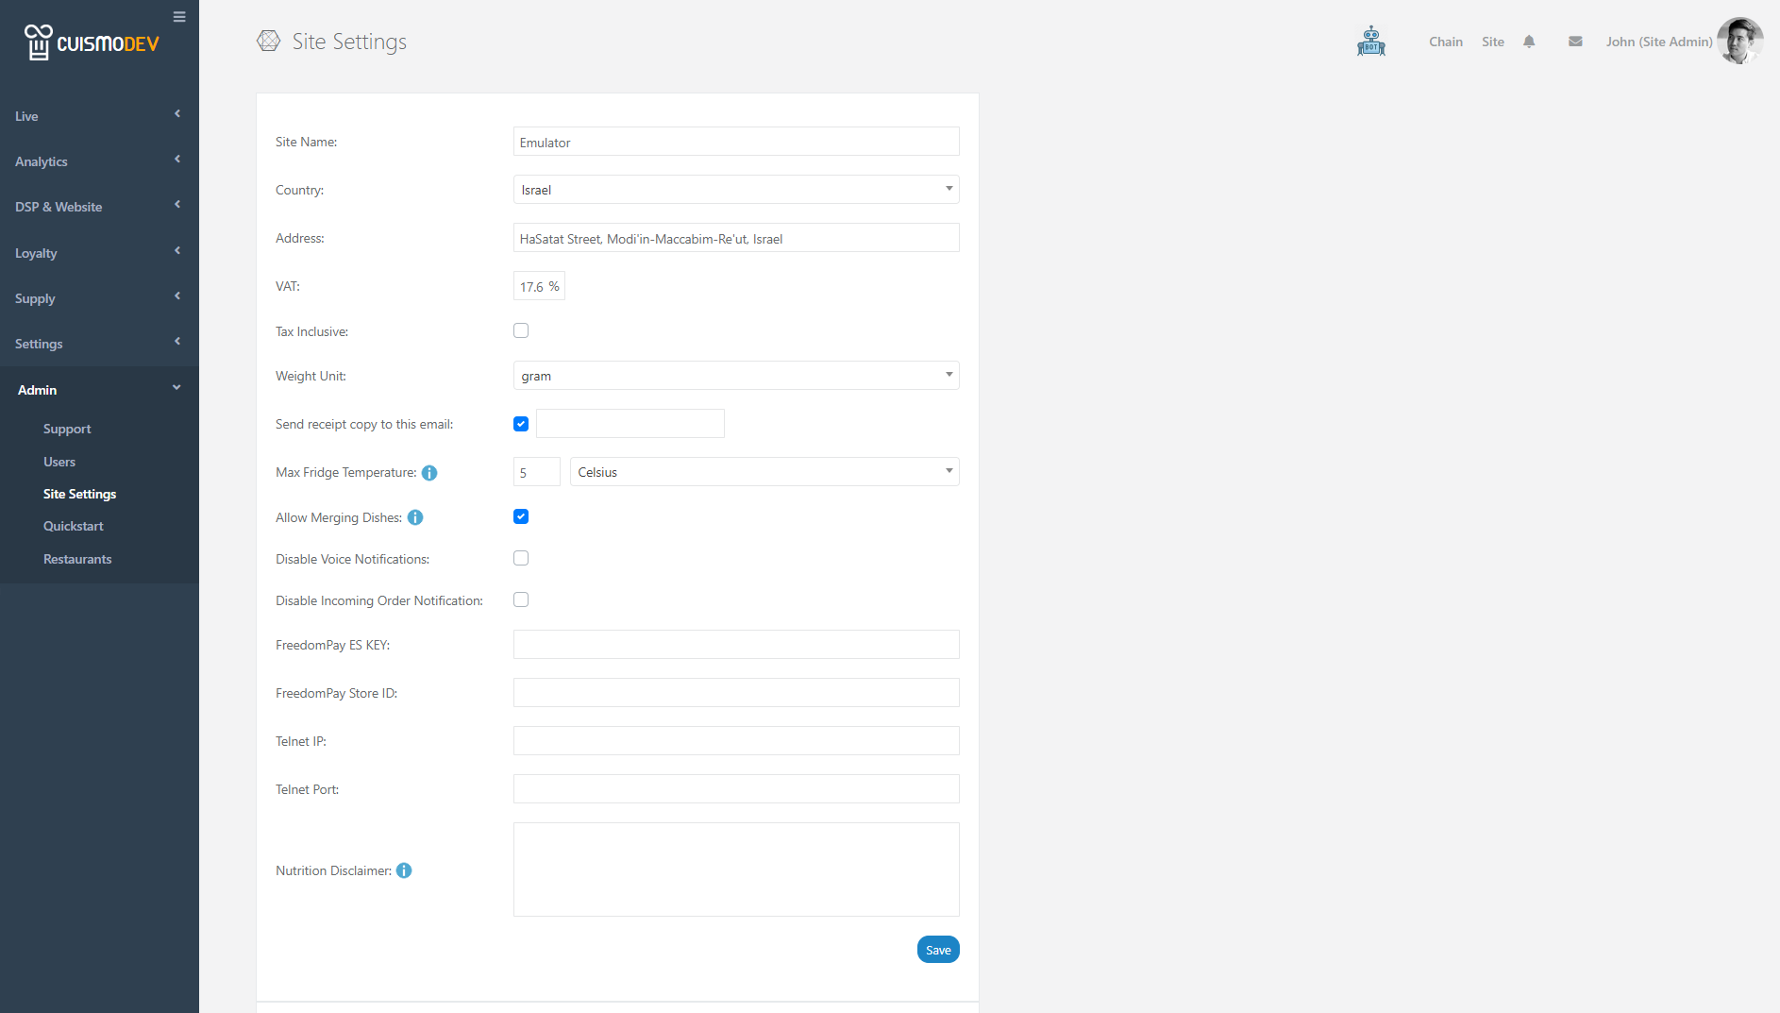Select Site Settings in Admin menu
Viewport: 1780px width, 1013px height.
pos(80,494)
